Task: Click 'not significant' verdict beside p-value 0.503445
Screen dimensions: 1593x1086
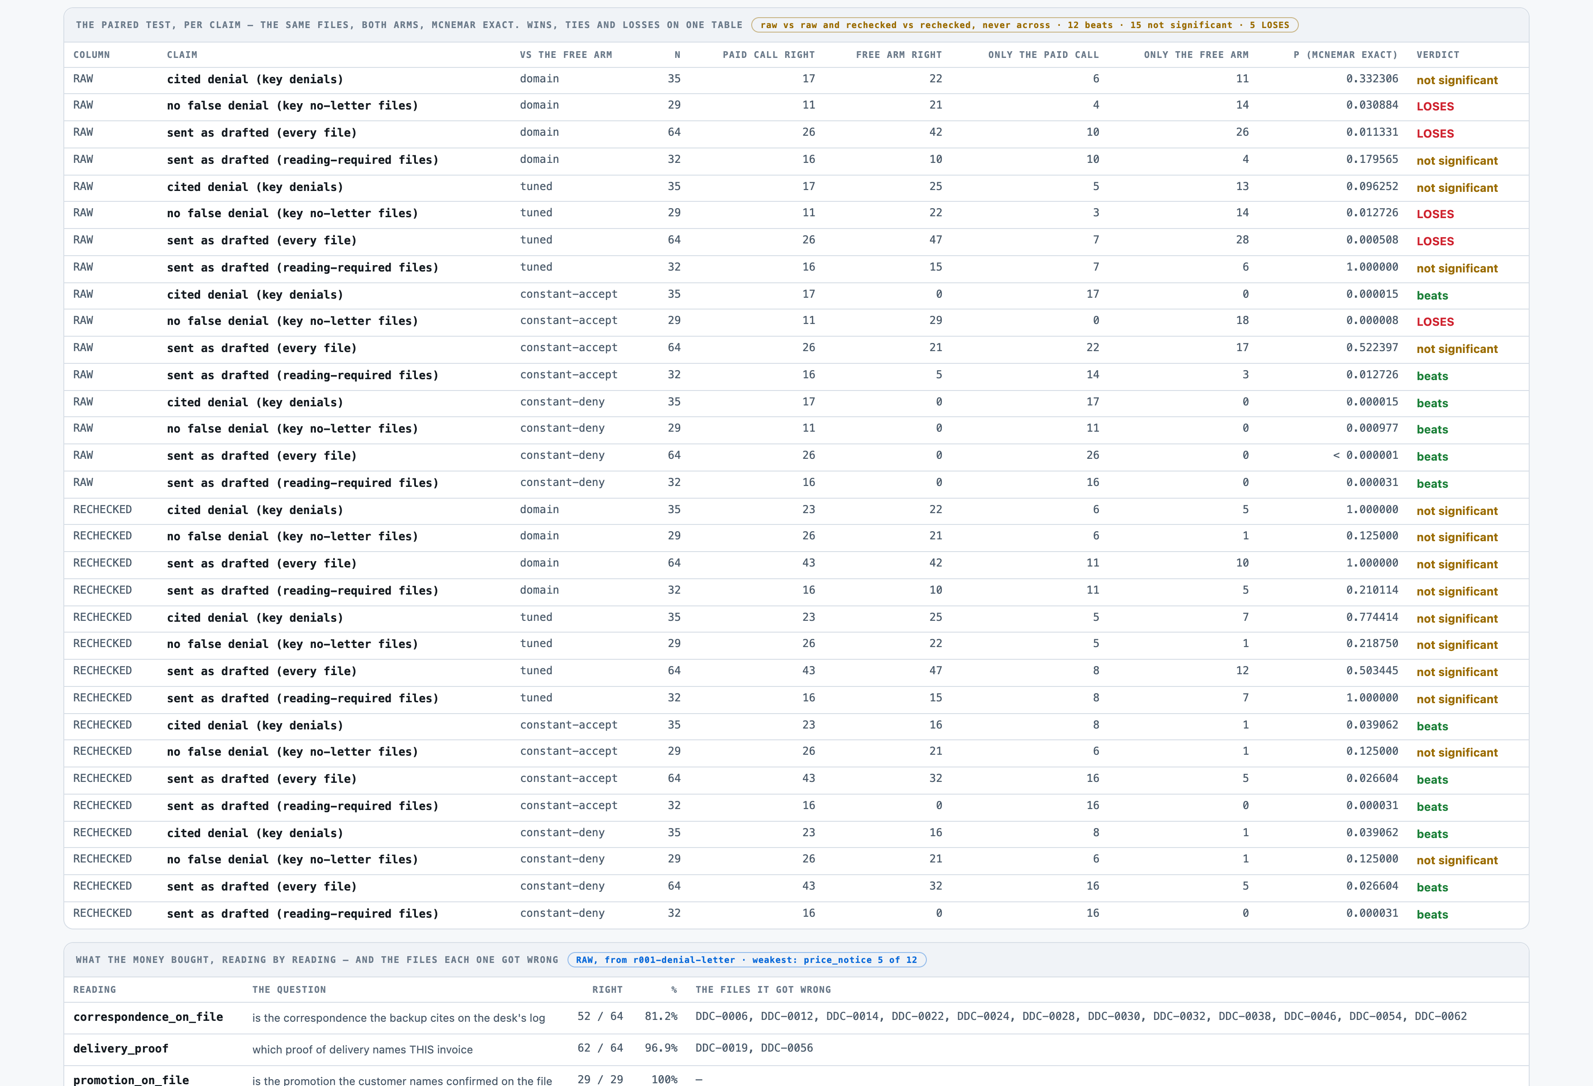Action: 1457,672
